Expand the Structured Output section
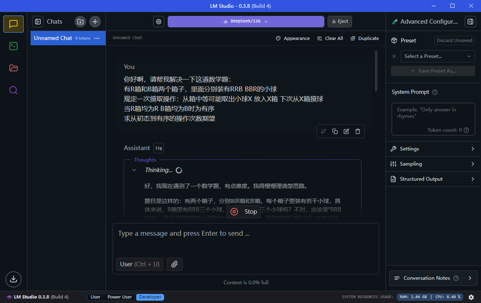Viewport: 481px width, 303px height. (x=433, y=179)
